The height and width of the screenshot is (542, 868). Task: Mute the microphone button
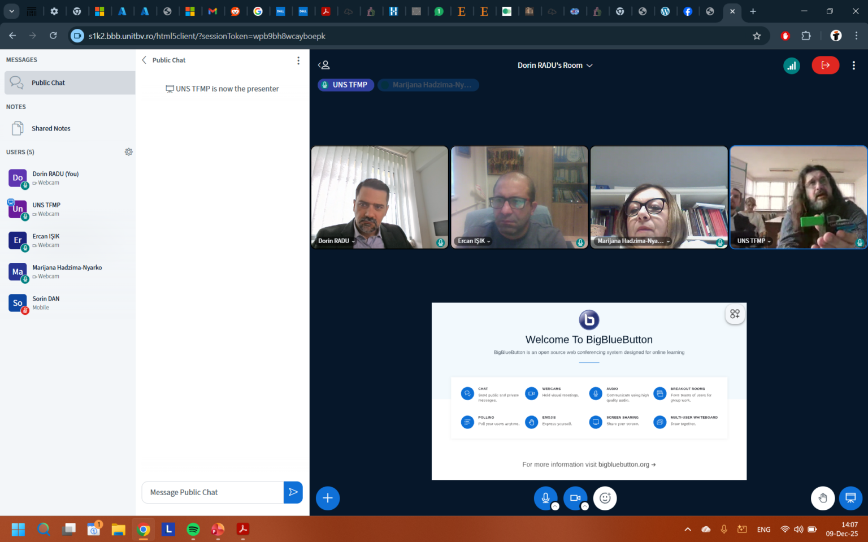tap(545, 498)
